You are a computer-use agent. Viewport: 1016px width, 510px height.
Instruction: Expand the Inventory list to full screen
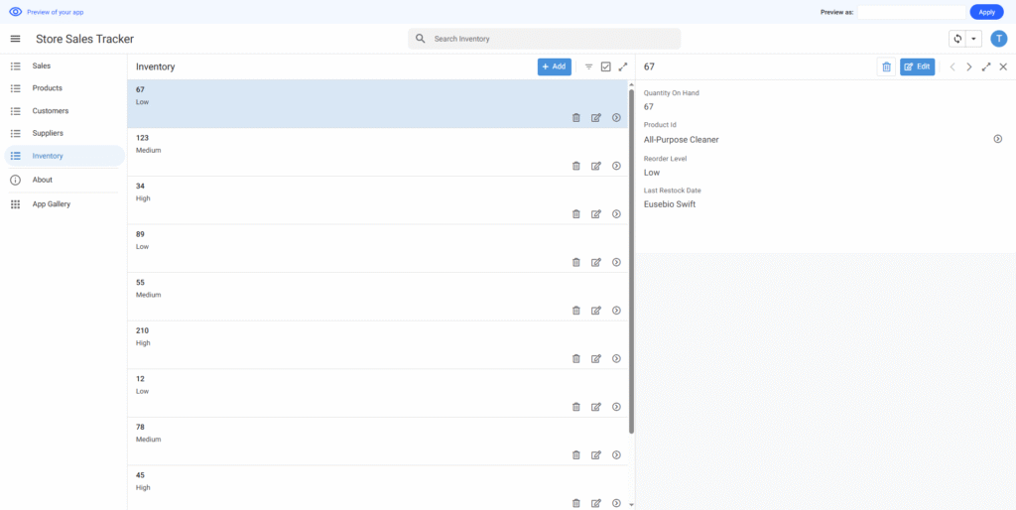click(622, 66)
